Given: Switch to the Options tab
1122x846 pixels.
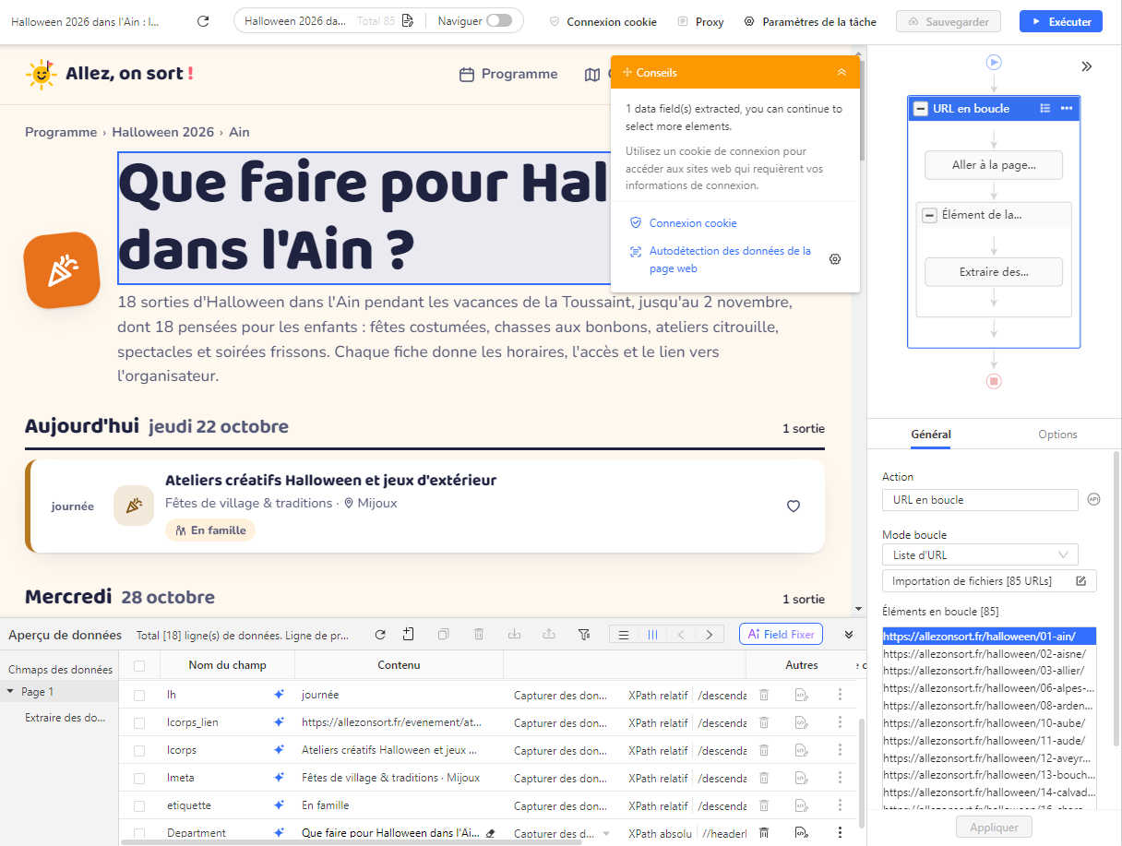Looking at the screenshot, I should tap(1057, 435).
